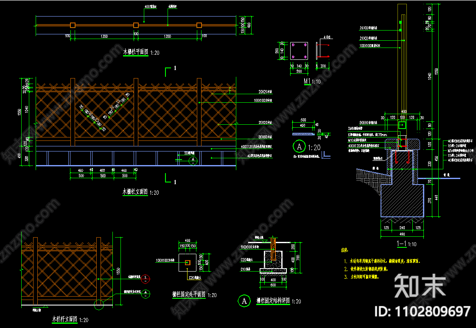Click the ID: 1102809697 text
Image resolution: width=476 pixels, height=328 pixels.
click(x=422, y=311)
